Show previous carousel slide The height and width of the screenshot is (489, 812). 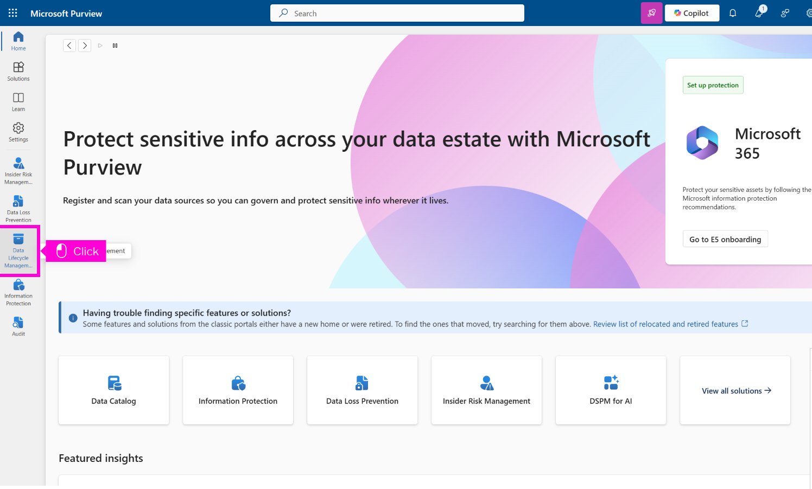[69, 46]
